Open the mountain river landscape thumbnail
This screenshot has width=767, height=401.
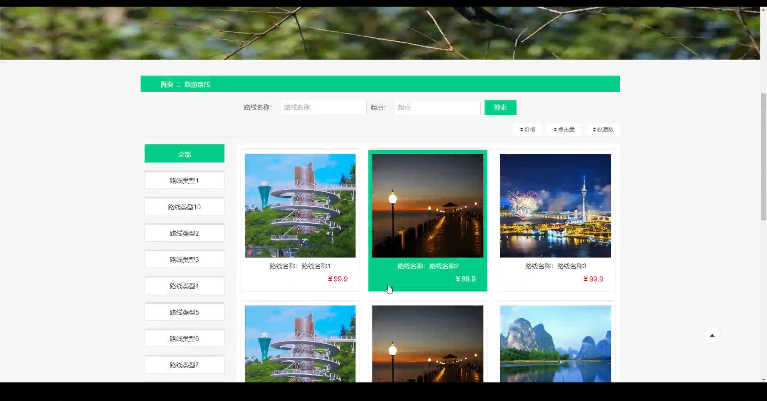(x=555, y=344)
